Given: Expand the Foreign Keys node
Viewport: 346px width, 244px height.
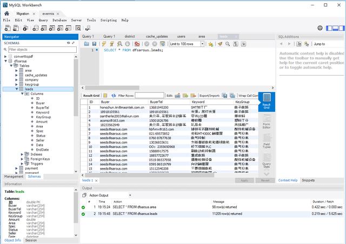Looking at the screenshot, I should (22, 159).
